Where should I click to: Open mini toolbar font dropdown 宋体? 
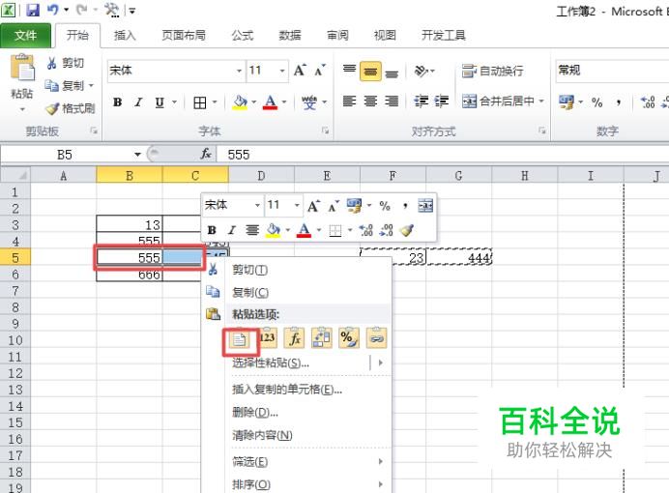click(257, 205)
